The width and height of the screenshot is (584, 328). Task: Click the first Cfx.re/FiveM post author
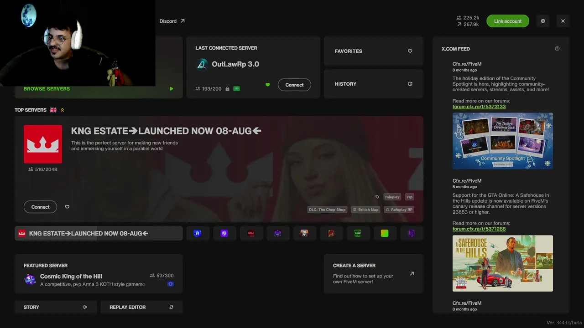(467, 64)
